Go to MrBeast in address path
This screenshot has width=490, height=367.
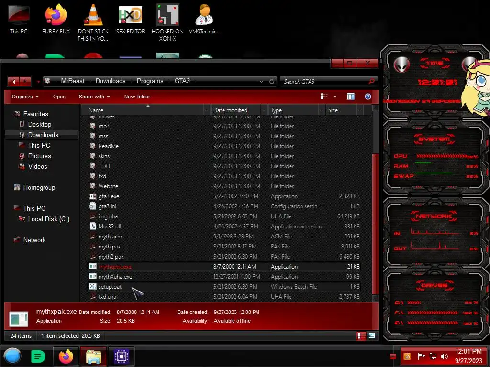73,81
